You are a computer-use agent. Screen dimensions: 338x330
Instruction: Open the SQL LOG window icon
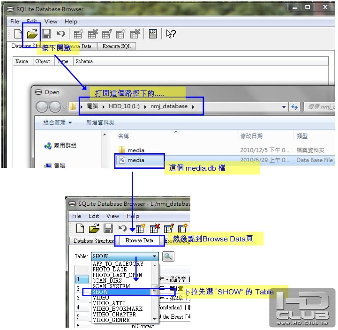(x=153, y=34)
